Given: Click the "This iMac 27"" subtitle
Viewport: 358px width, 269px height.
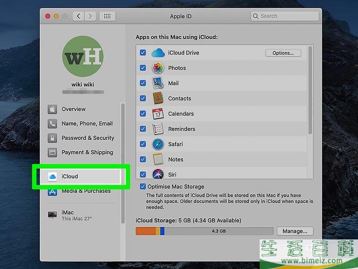Looking at the screenshot, I should (x=77, y=219).
